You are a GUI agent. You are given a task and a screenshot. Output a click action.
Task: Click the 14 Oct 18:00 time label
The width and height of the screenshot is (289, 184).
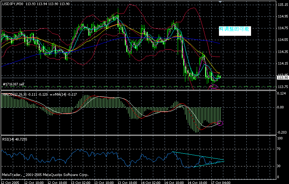coord(197,183)
